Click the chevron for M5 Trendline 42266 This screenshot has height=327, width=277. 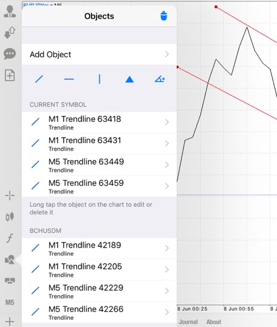pos(167,312)
